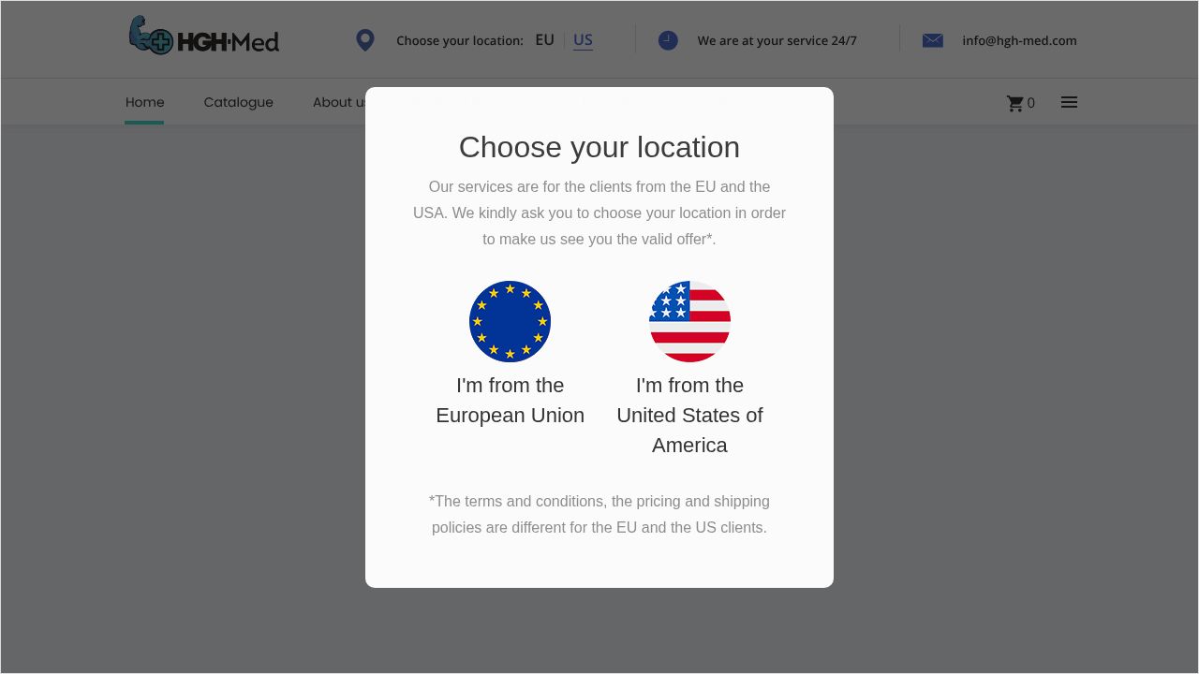
Task: Switch location to US in header
Action: [x=583, y=40]
